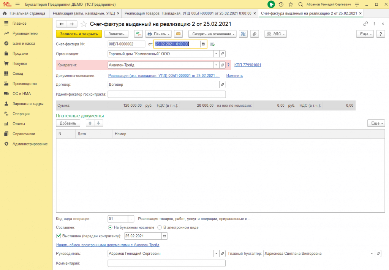Click the Записать button

tap(116, 34)
